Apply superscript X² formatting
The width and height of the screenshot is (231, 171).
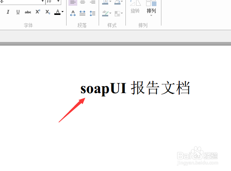point(38,12)
